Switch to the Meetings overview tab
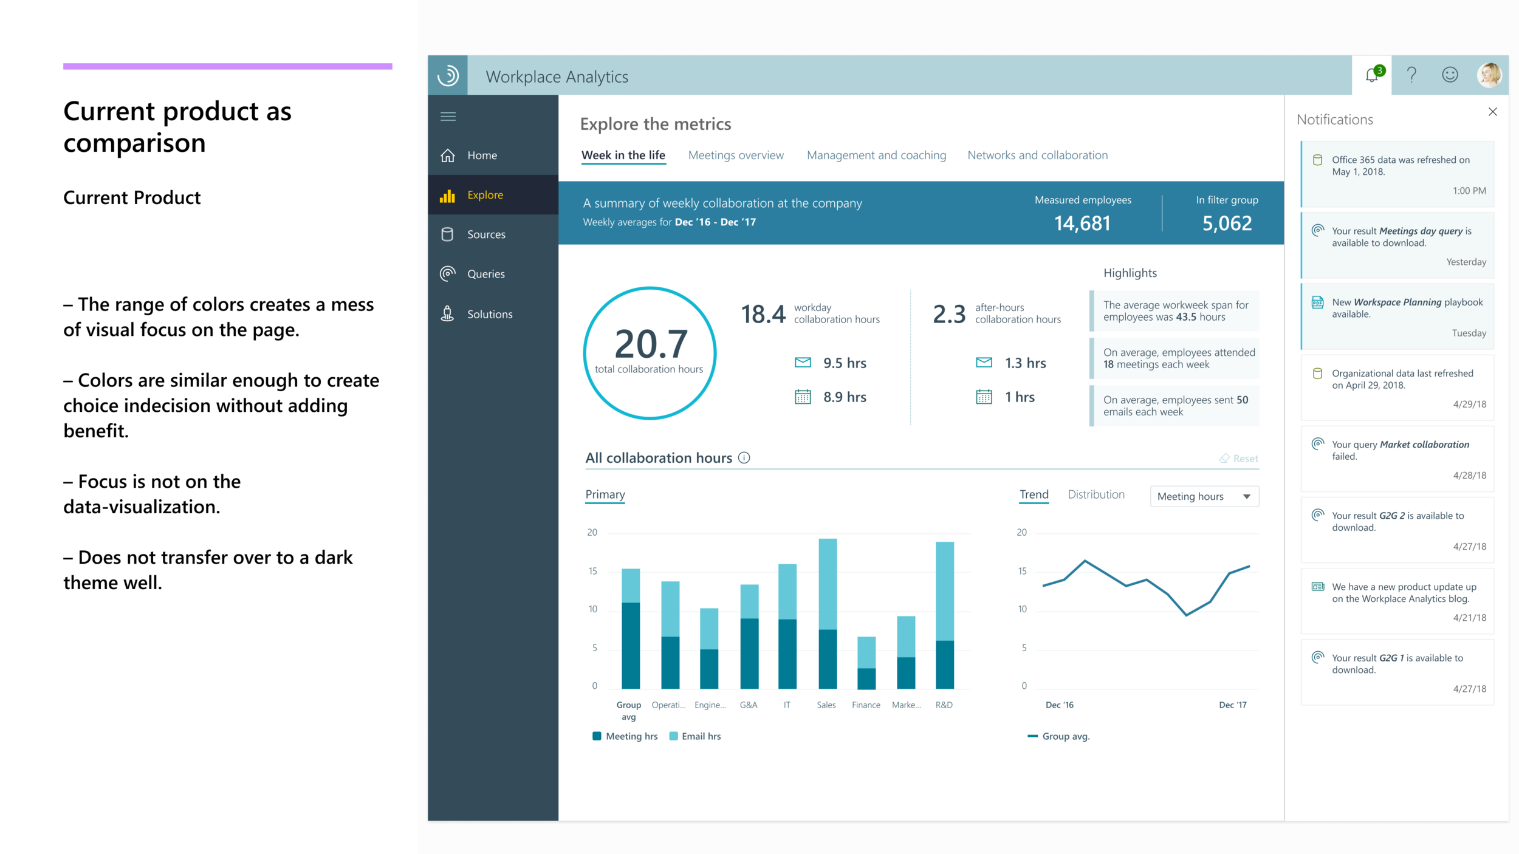This screenshot has width=1519, height=854. point(736,155)
